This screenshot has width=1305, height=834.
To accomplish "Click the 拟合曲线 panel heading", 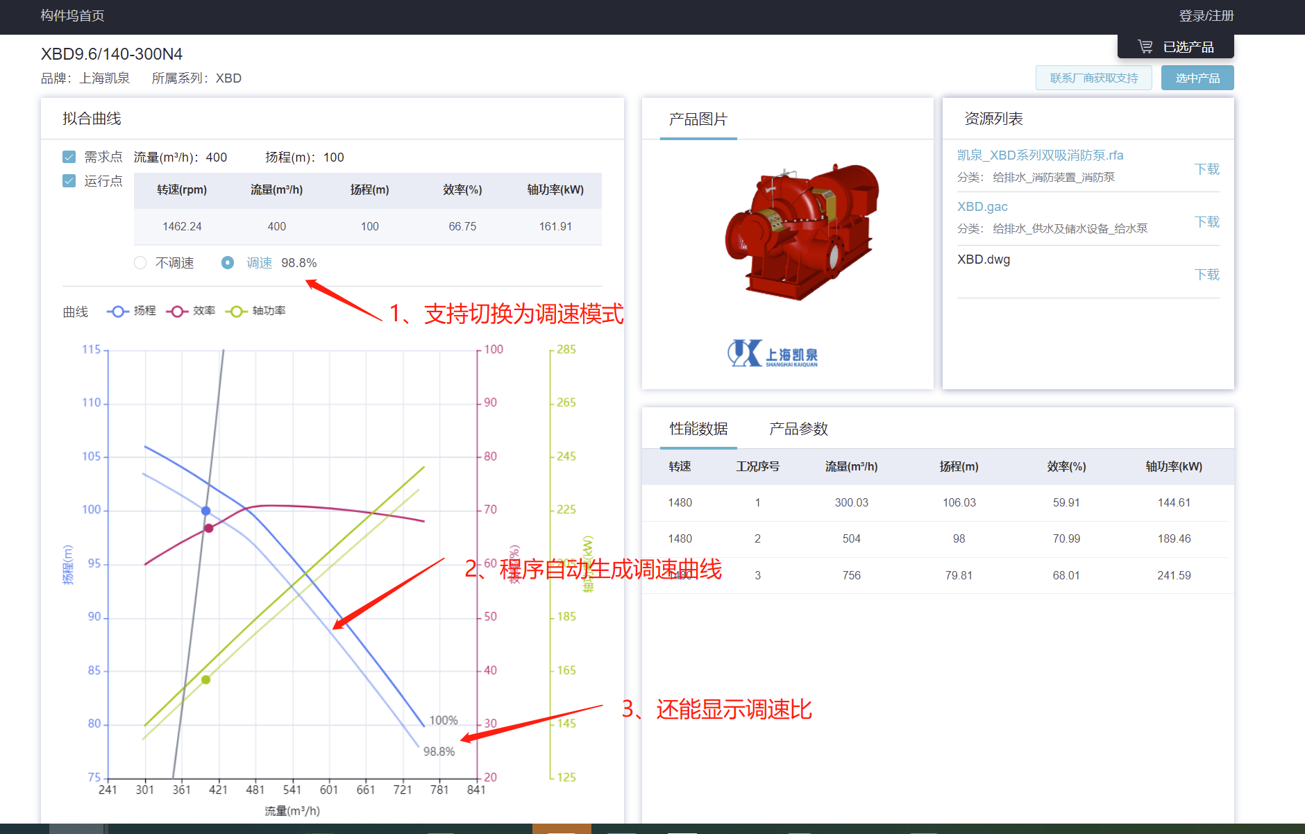I will click(x=92, y=119).
